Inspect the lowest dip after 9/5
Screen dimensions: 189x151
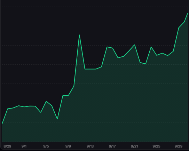(57, 119)
